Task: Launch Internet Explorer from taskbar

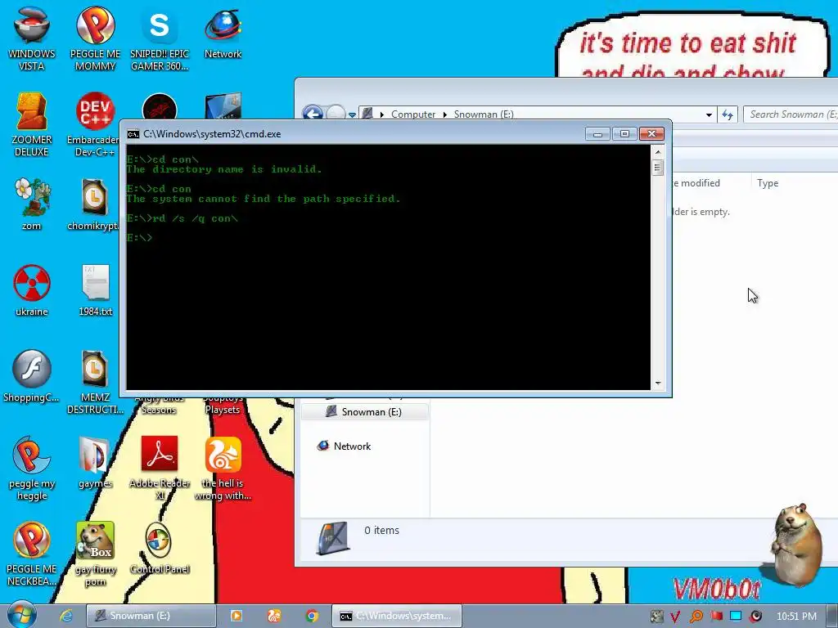Action: coord(65,616)
